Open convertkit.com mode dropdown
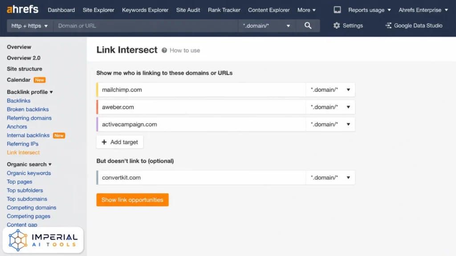The width and height of the screenshot is (456, 256). [x=330, y=177]
